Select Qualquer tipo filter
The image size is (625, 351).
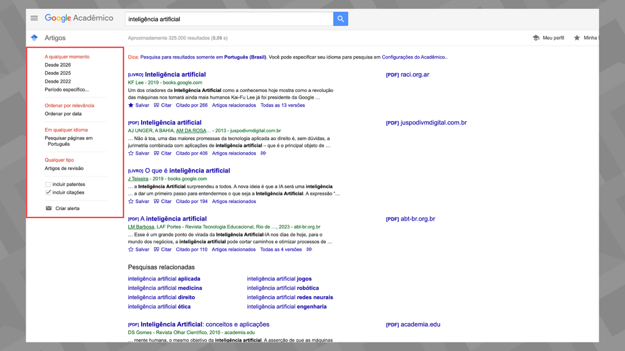pyautogui.click(x=59, y=160)
